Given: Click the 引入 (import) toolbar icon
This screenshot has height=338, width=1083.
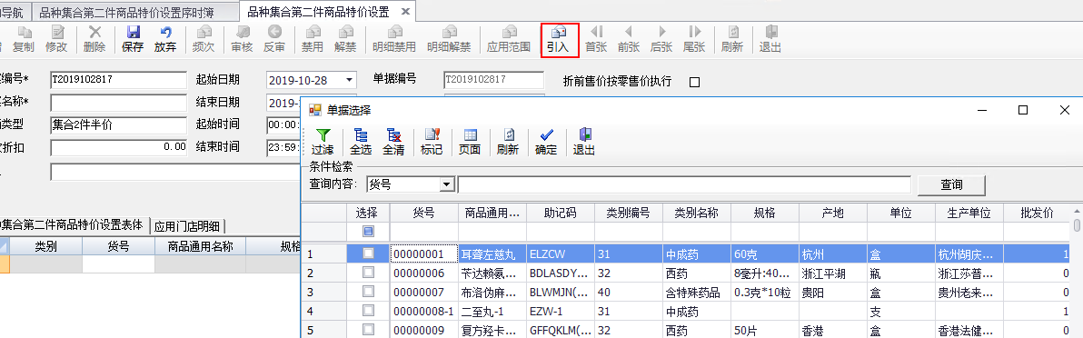Looking at the screenshot, I should 558,39.
